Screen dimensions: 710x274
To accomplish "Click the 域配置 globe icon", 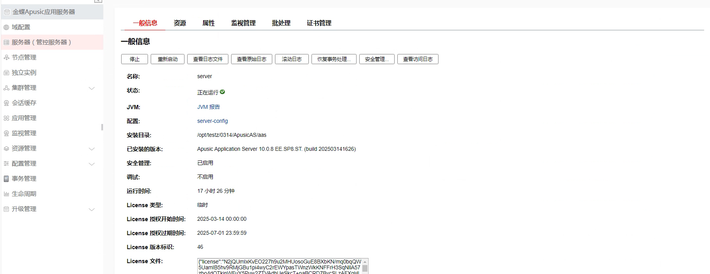I will [x=6, y=27].
